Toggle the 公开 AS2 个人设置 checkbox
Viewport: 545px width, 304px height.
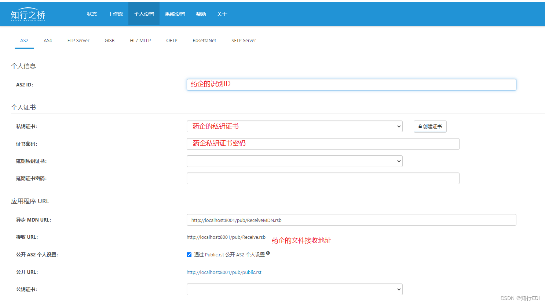tap(189, 255)
